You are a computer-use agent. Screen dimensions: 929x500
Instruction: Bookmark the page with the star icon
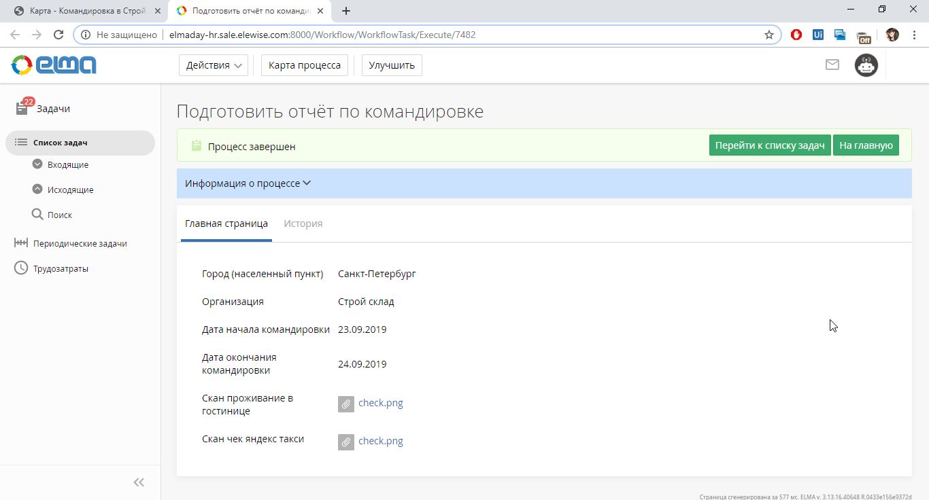pyautogui.click(x=769, y=34)
